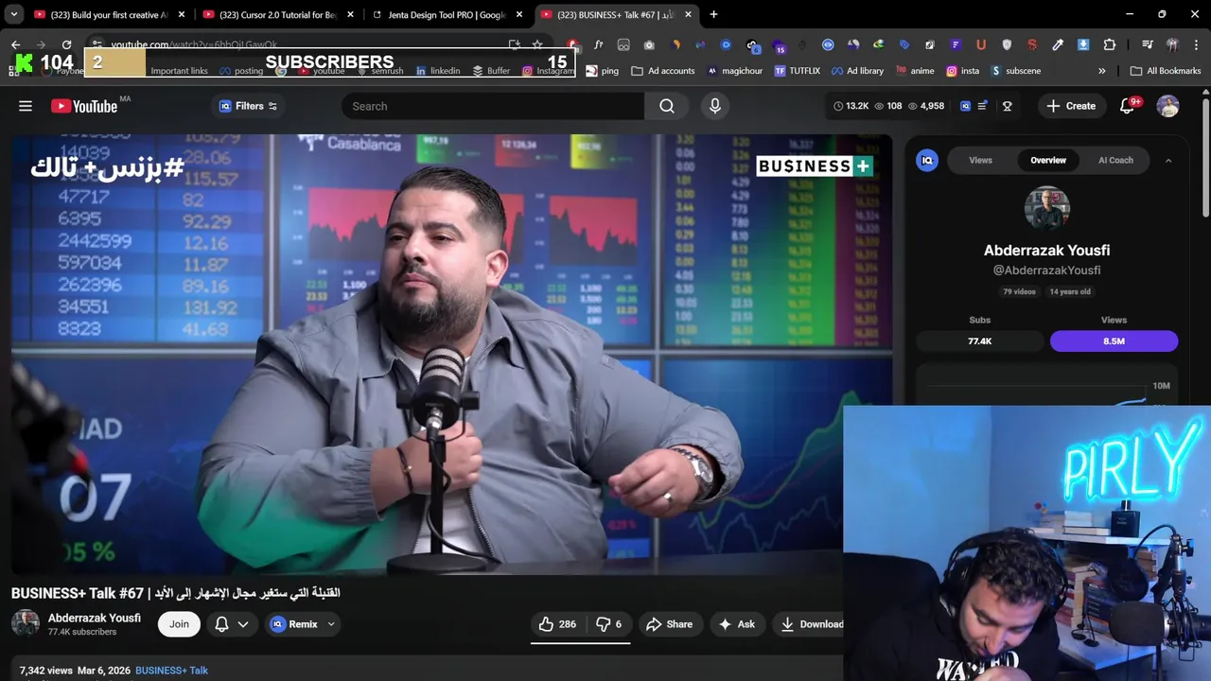
Task: Click the Share button
Action: click(x=669, y=624)
